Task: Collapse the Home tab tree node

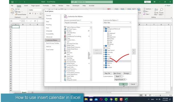Action: pos(104,31)
